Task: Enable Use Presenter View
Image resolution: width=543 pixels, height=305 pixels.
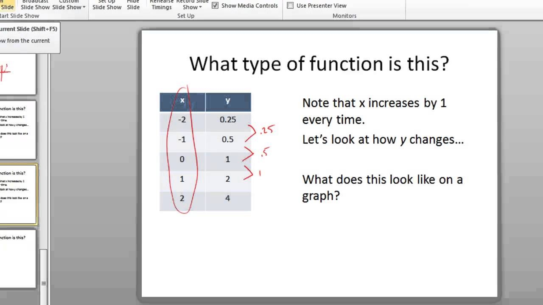Action: pos(290,6)
